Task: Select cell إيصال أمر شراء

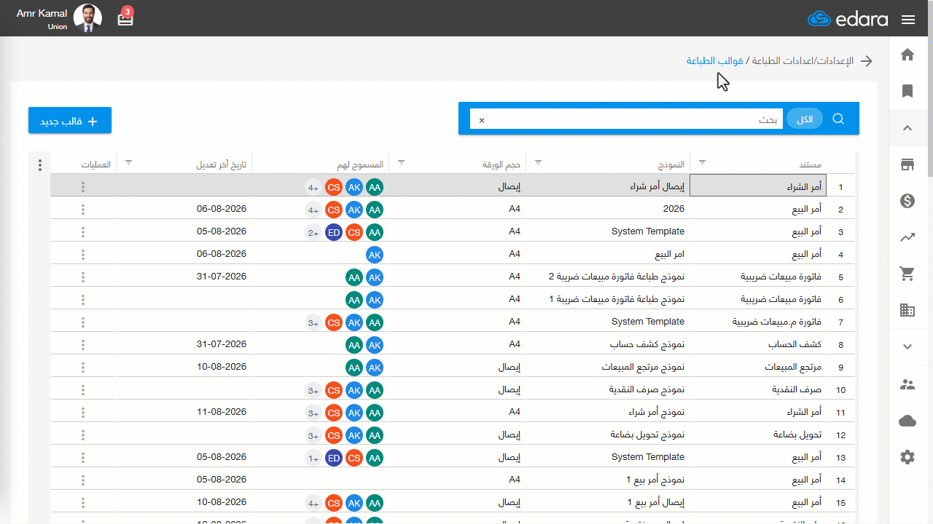Action: point(606,187)
